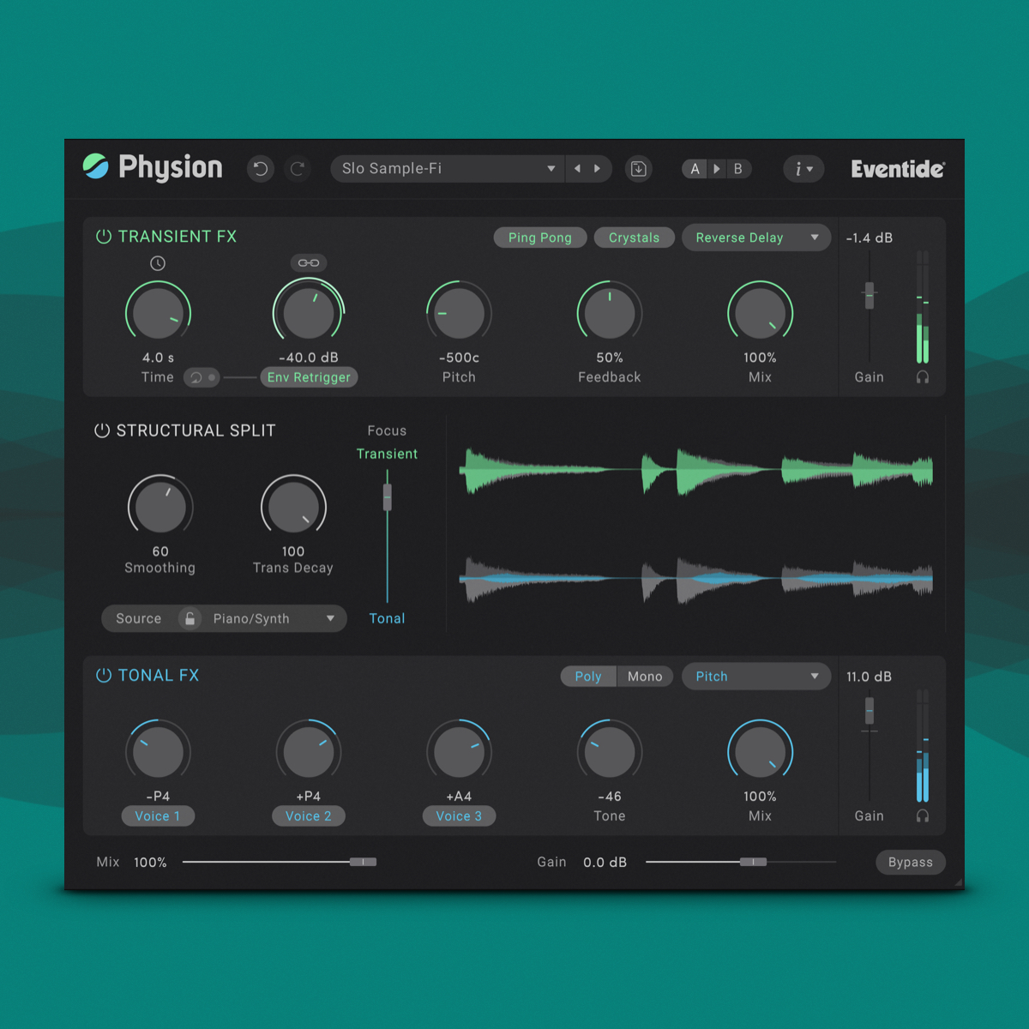Toggle the Transient FX power button
1029x1029 pixels.
pos(103,236)
